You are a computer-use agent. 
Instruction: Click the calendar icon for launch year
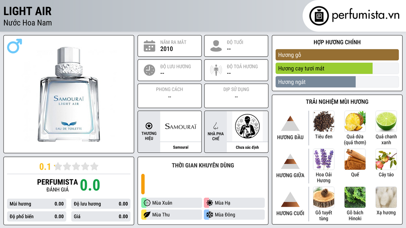click(x=149, y=46)
